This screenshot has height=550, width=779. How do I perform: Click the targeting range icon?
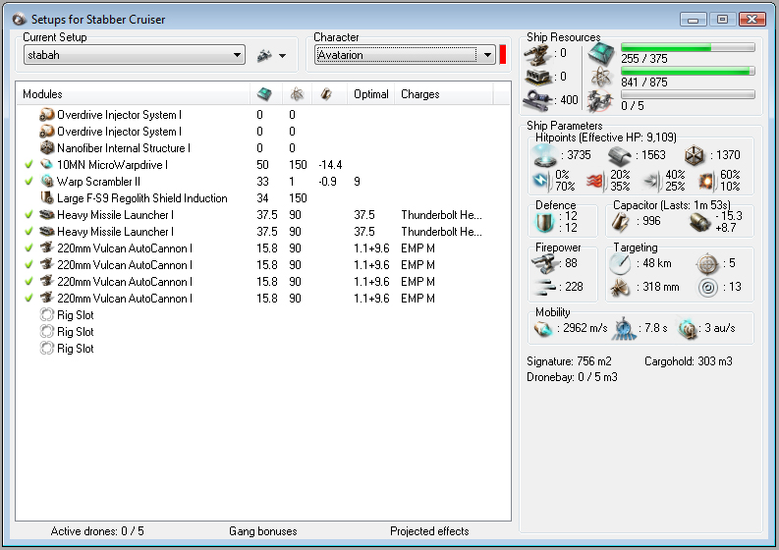coord(619,263)
